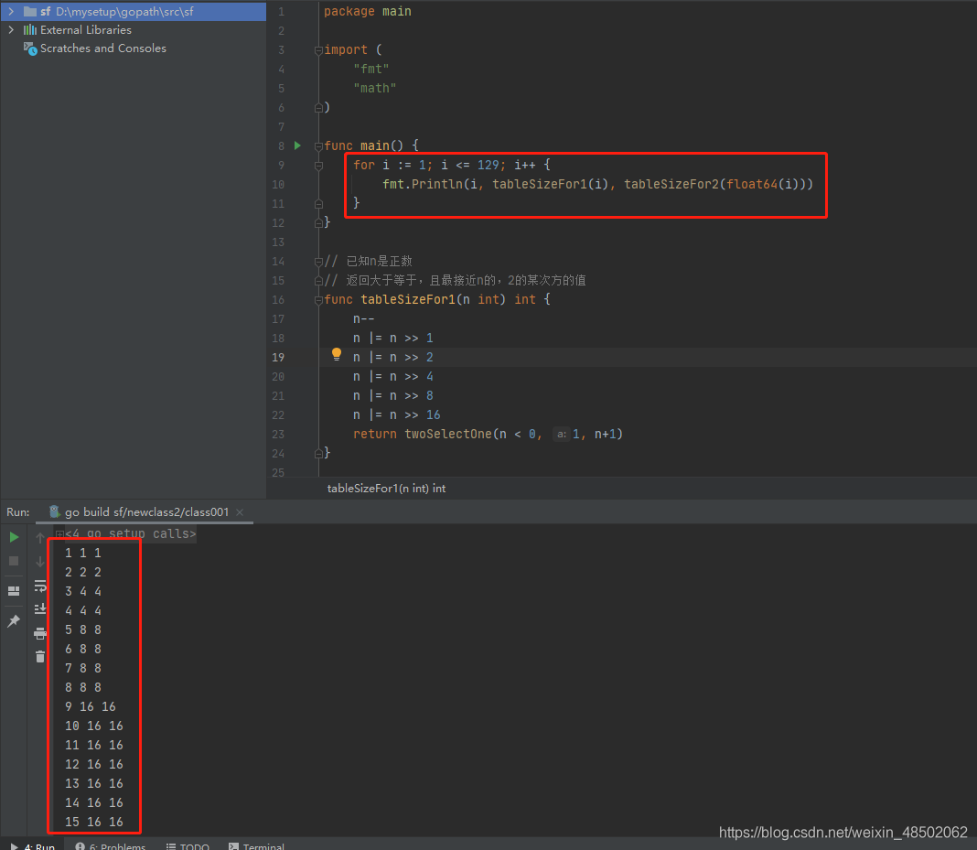Screen dimensions: 977x850
Task: Click the fmt.Println call on line 10
Action: pyautogui.click(x=423, y=184)
